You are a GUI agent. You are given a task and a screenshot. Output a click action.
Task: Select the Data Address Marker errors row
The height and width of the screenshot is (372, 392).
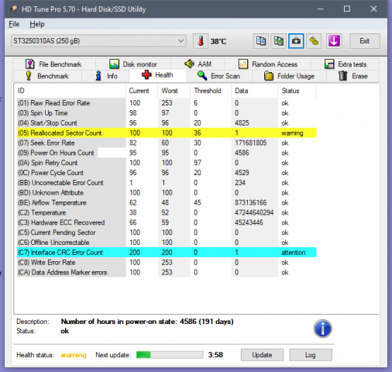pyautogui.click(x=167, y=272)
